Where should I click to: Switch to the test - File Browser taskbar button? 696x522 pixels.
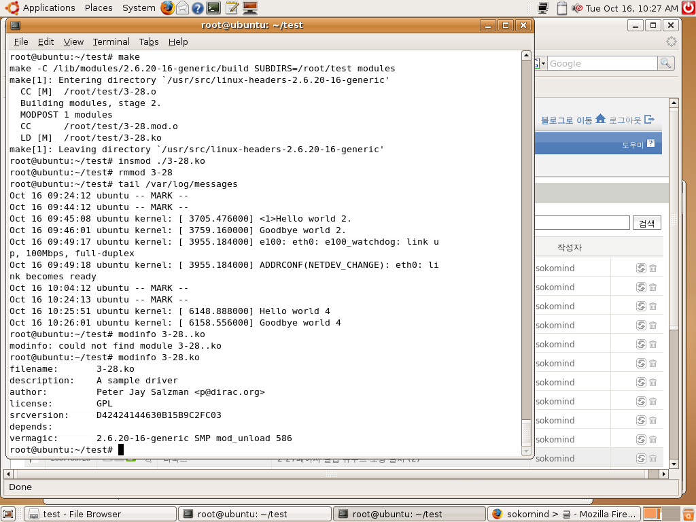tap(101, 514)
